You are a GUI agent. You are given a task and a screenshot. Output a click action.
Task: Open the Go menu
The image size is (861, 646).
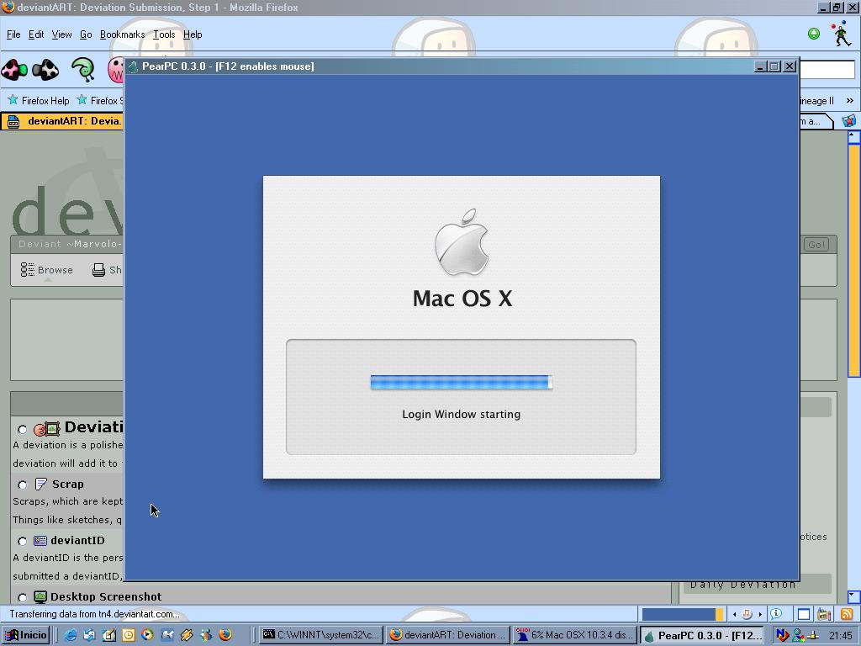tap(86, 34)
